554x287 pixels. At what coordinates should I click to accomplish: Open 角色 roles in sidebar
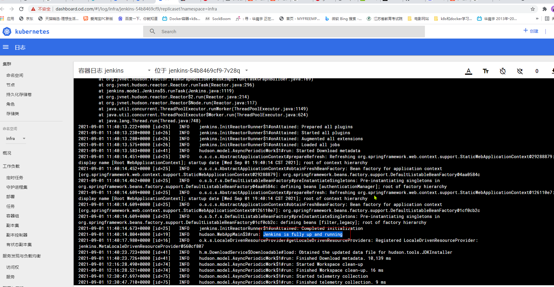[10, 104]
